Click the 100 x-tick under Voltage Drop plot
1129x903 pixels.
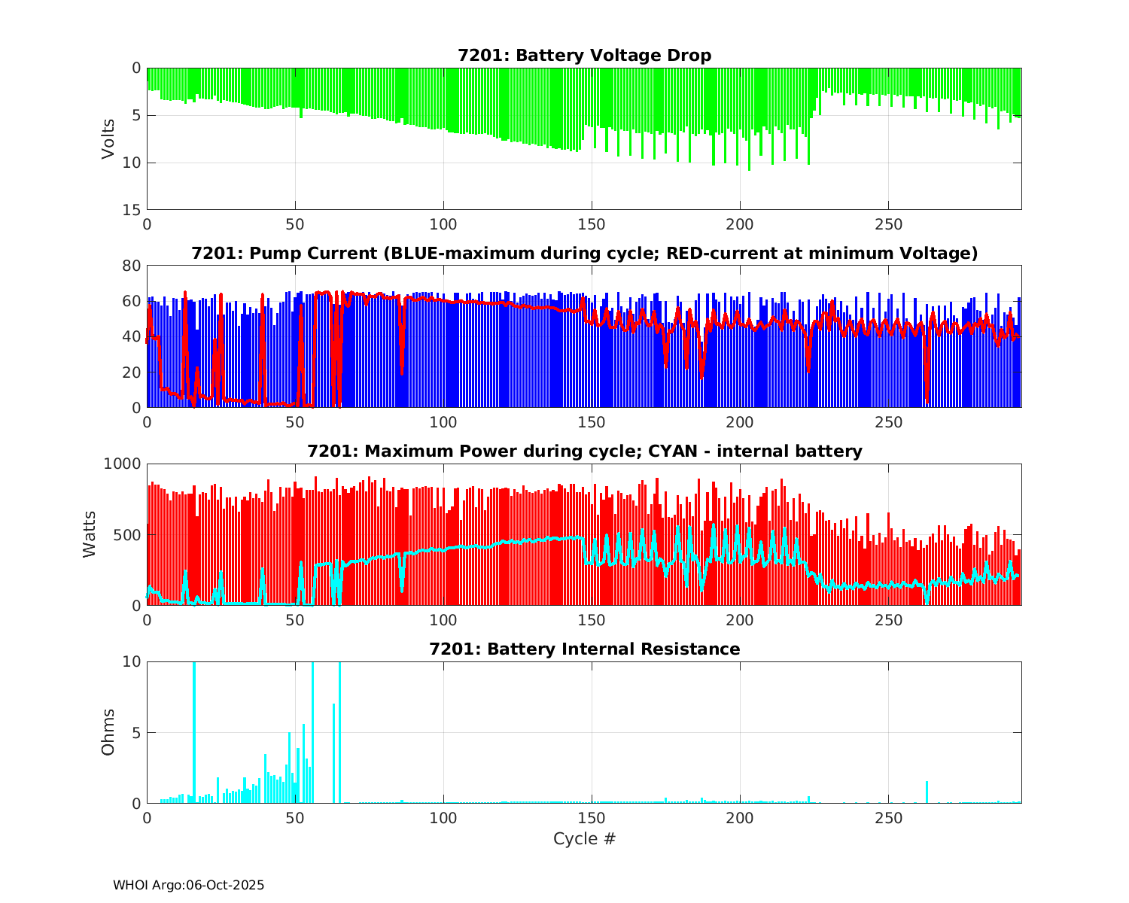[x=443, y=225]
